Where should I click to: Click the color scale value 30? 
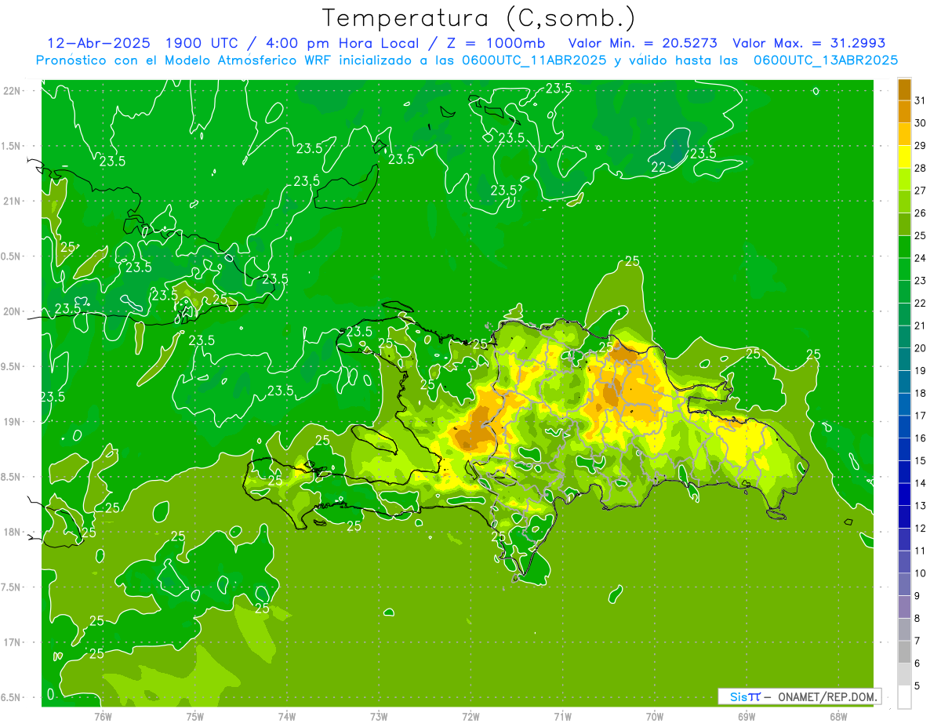[921, 123]
